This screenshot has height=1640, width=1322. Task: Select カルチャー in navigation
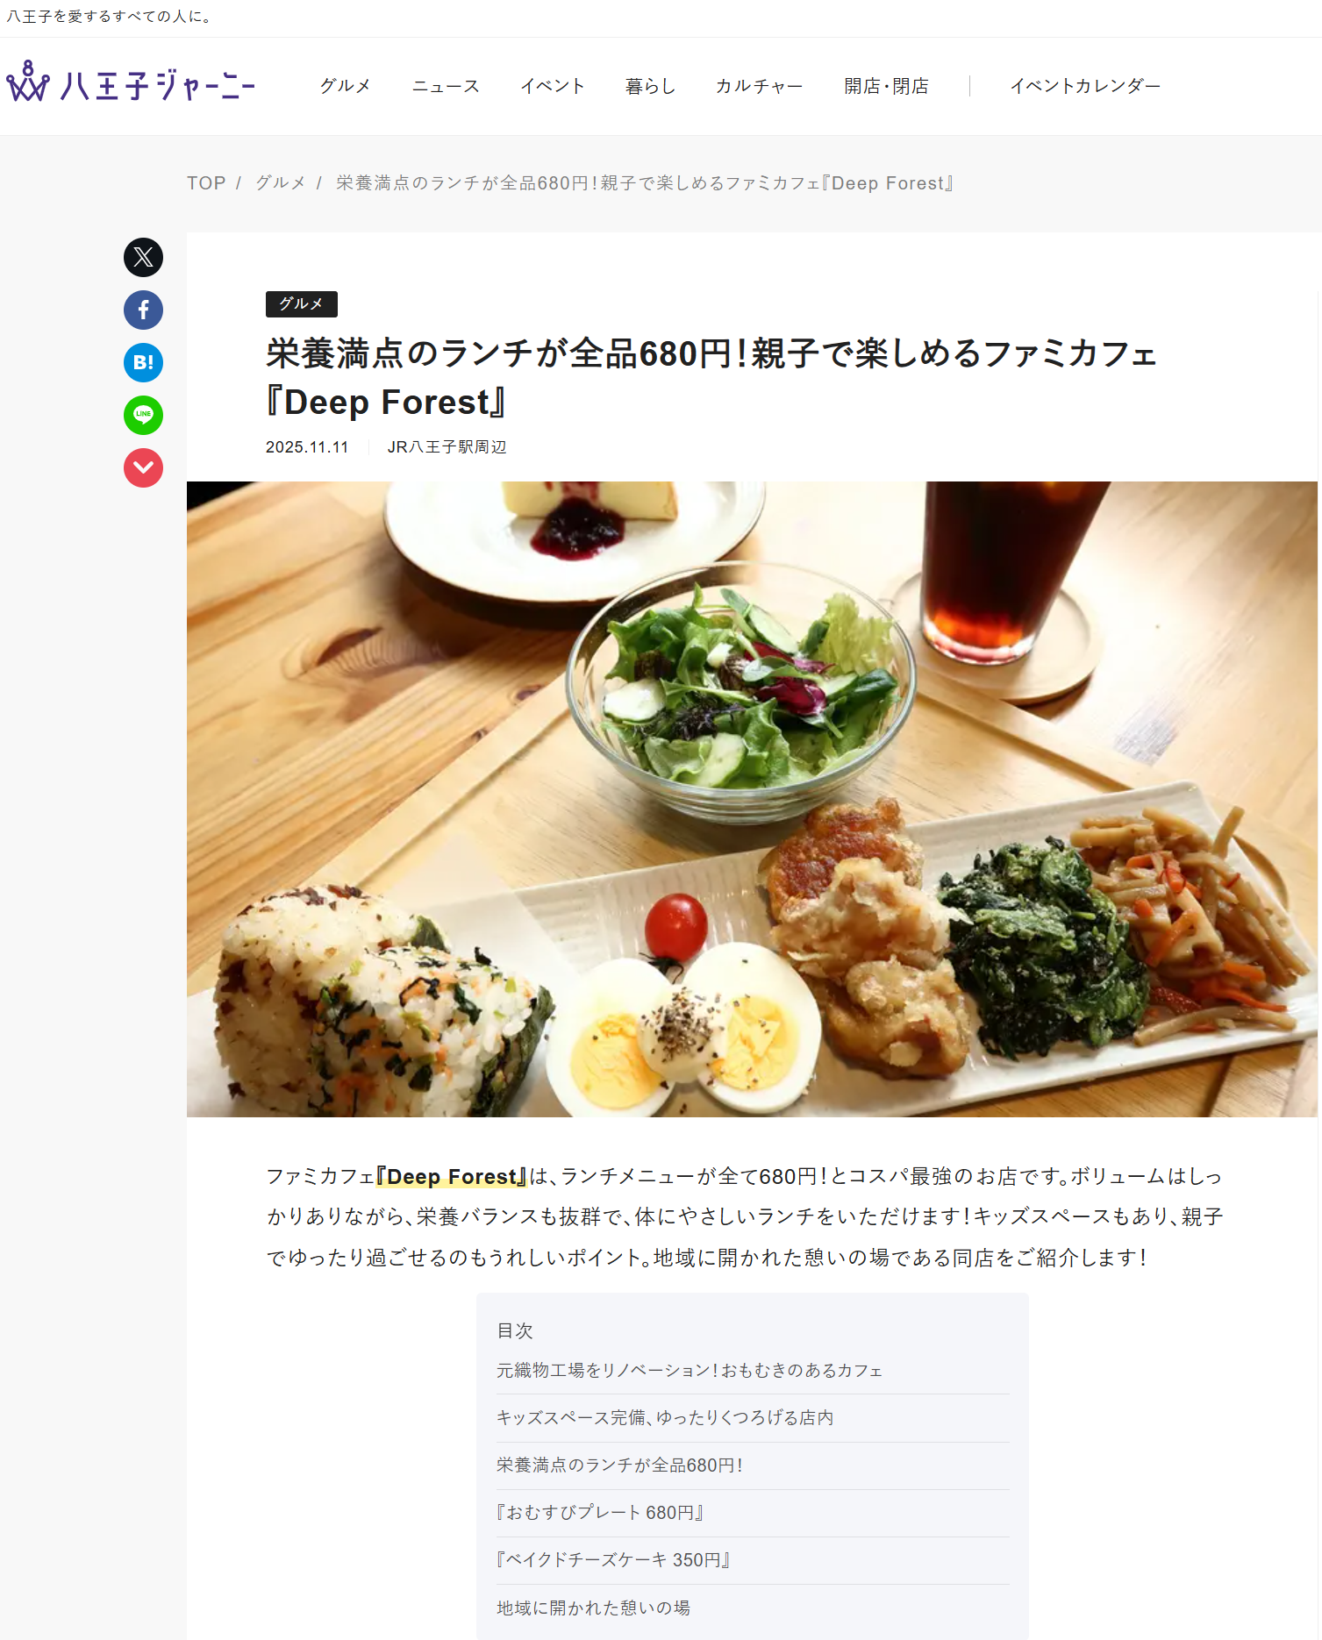coord(759,86)
